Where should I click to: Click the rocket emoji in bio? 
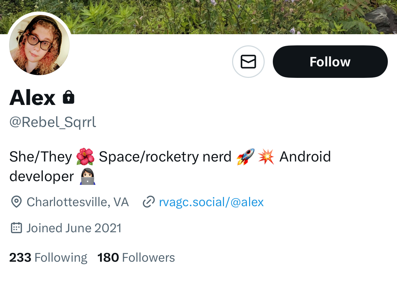[x=245, y=157]
